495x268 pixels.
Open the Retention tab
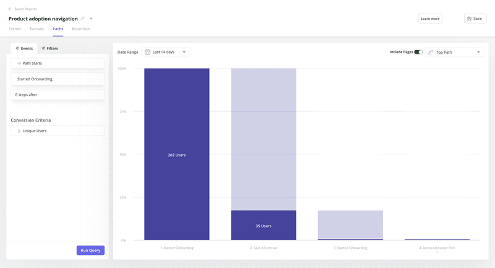click(x=80, y=29)
